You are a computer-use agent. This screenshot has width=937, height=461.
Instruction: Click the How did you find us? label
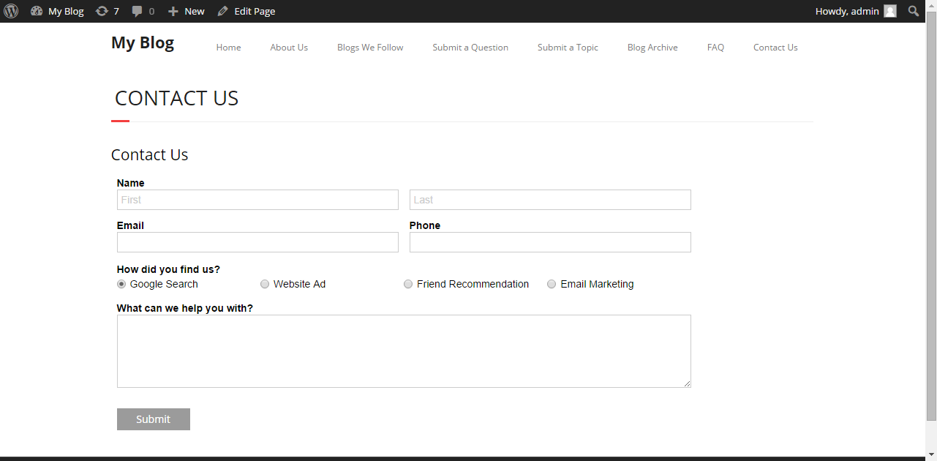(x=168, y=269)
